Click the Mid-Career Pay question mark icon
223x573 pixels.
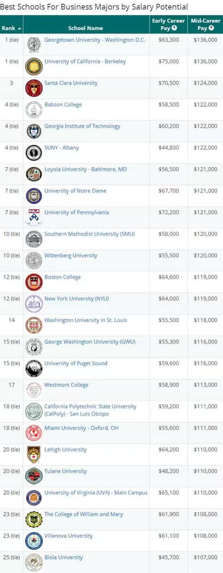pos(211,28)
